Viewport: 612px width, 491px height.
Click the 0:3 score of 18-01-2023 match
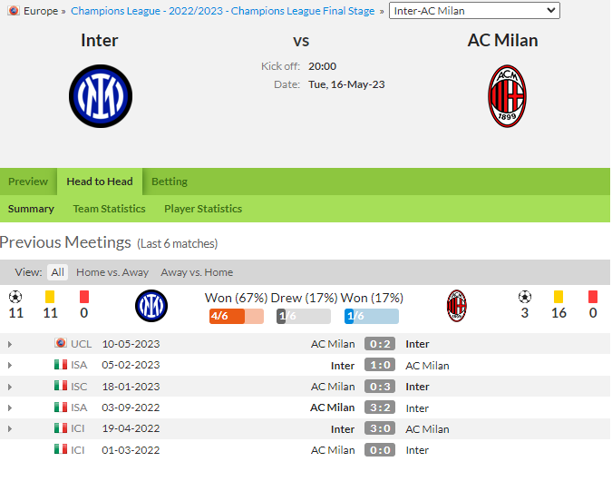(x=380, y=387)
